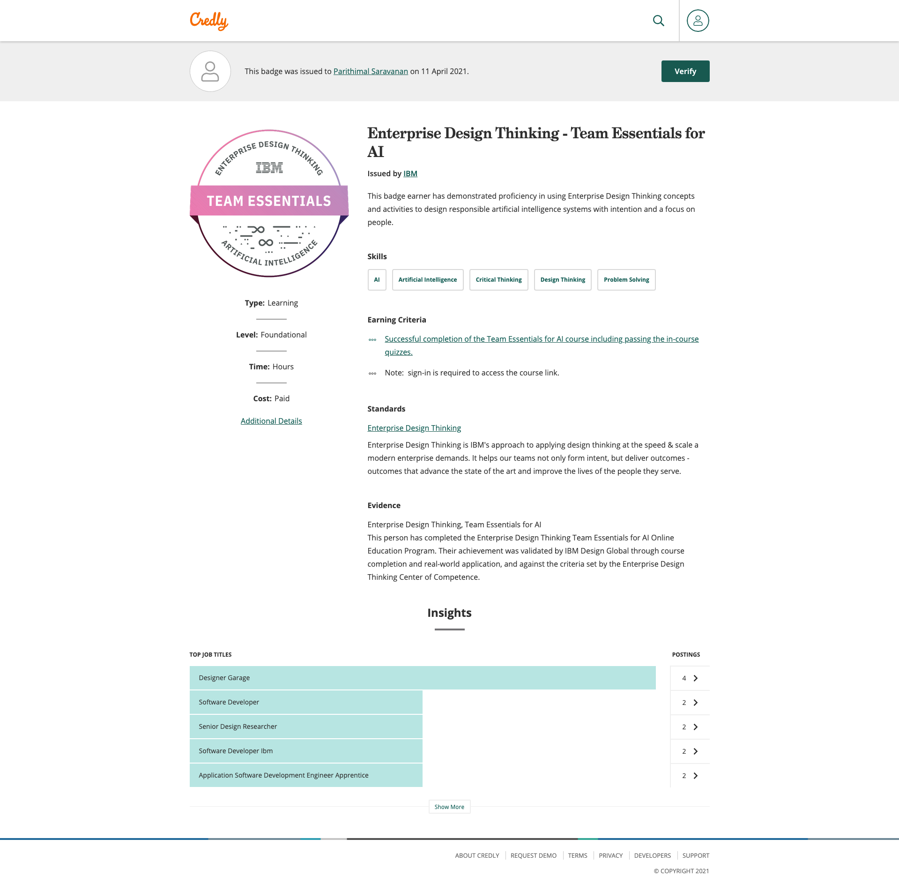Click the chevron beside Designer Garage postings
This screenshot has width=899, height=884.
[696, 678]
